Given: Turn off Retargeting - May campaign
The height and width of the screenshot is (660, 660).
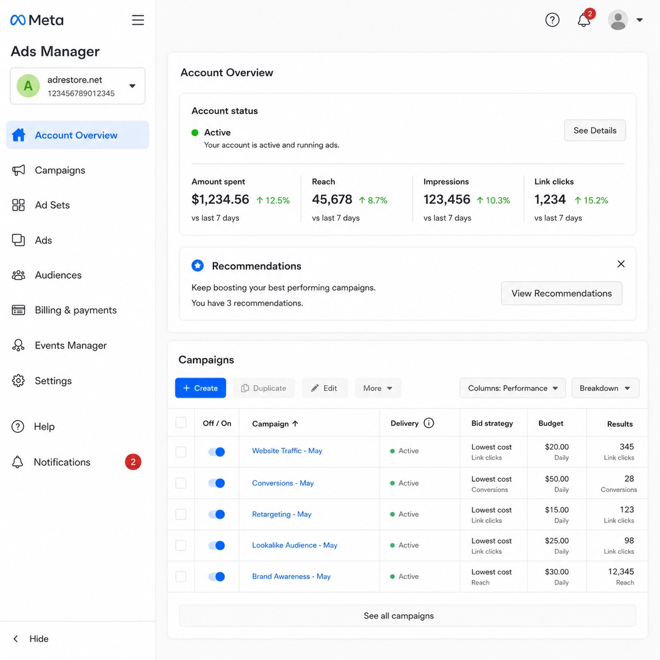Looking at the screenshot, I should pyautogui.click(x=217, y=514).
